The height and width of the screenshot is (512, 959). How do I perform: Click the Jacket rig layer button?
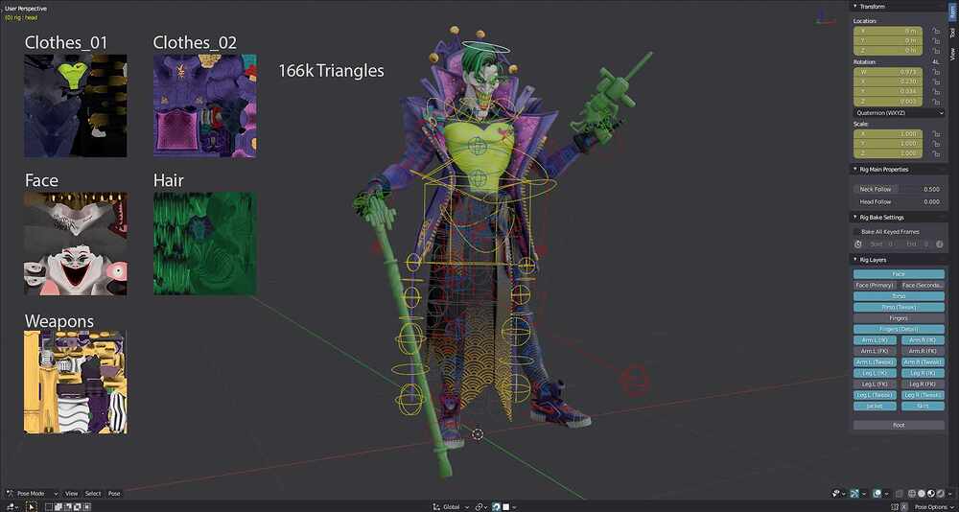(x=875, y=407)
